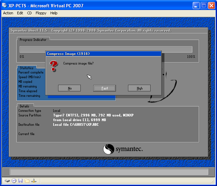Viewport: 217px width, 186px height.
Task: Click the '0%' progress label
Action: pyautogui.click(x=22, y=57)
